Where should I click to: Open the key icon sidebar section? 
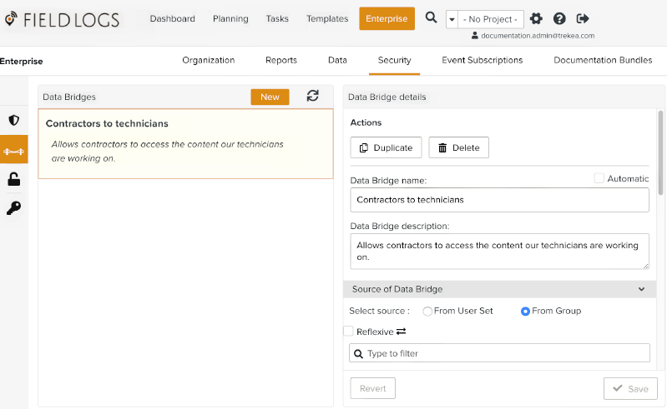(x=13, y=208)
